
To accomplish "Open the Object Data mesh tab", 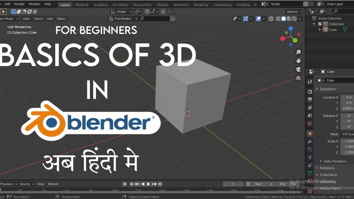I will pos(310,174).
